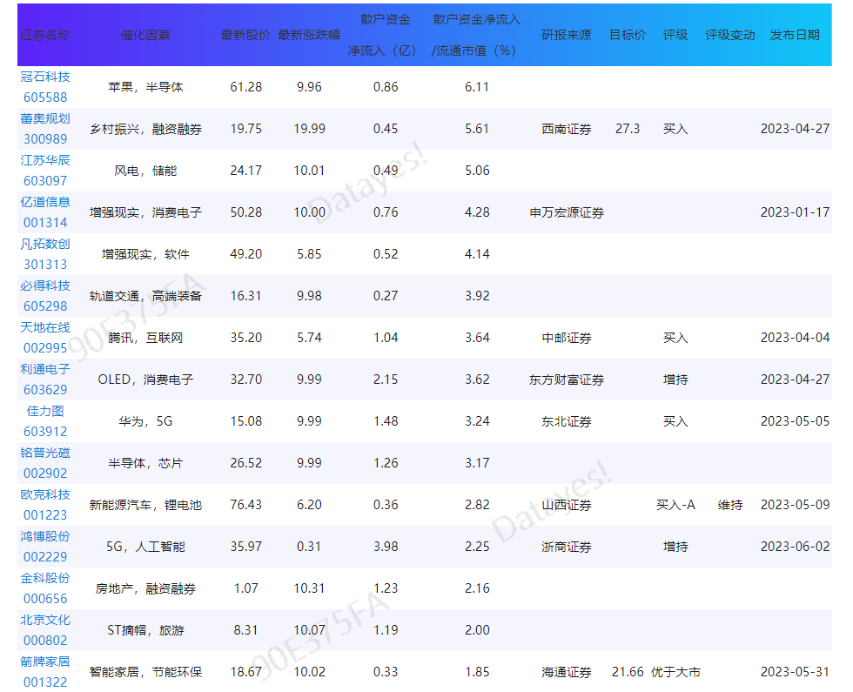This screenshot has width=853, height=692.
Task: Open stock code 605588 link
Action: click(45, 97)
